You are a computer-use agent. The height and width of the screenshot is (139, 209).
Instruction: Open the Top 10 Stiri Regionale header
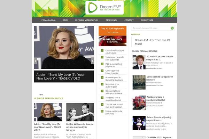pyautogui.click(x=113, y=28)
